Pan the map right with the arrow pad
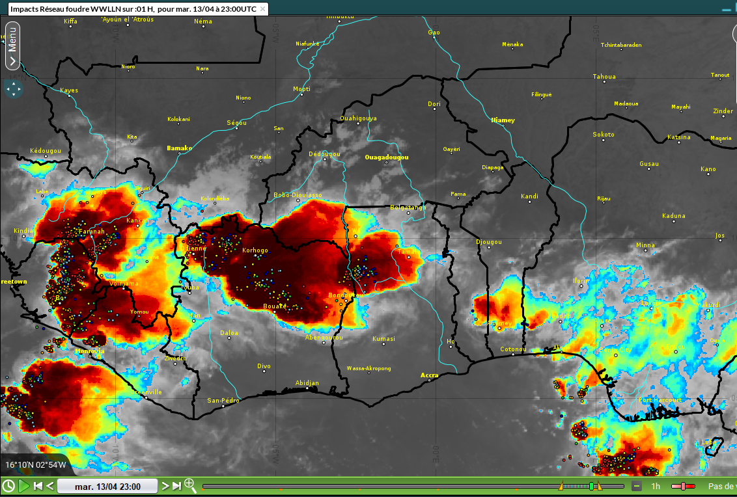Viewport: 737px width, 497px height. (20, 88)
